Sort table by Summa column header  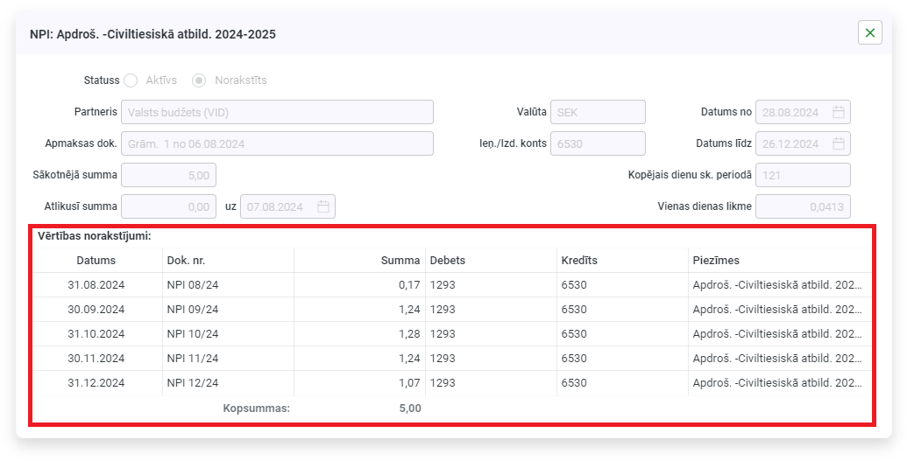(x=400, y=261)
